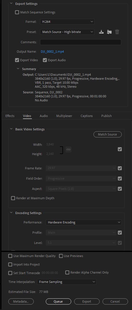Image resolution: width=132 pixels, height=310 pixels.
Task: Open the Performance Hardware Encoding dropdown
Action: click(83, 222)
